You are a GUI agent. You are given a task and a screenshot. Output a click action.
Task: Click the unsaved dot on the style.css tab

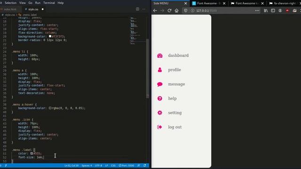43,9
